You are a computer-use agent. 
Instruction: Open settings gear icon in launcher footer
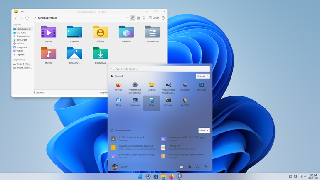189,167
